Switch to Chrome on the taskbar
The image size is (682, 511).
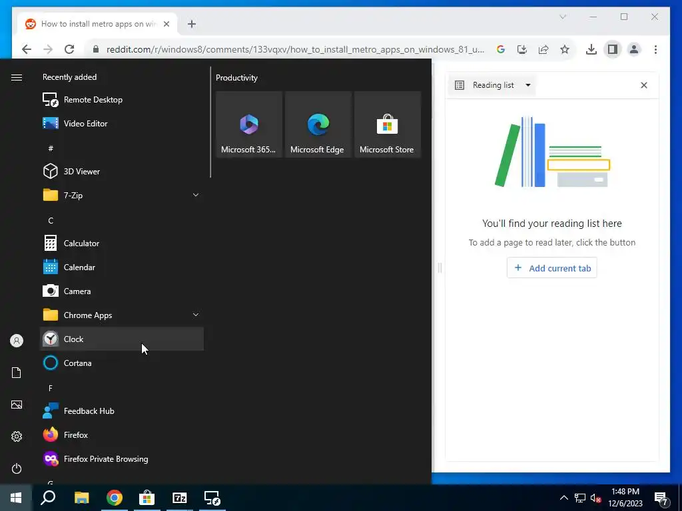(115, 498)
